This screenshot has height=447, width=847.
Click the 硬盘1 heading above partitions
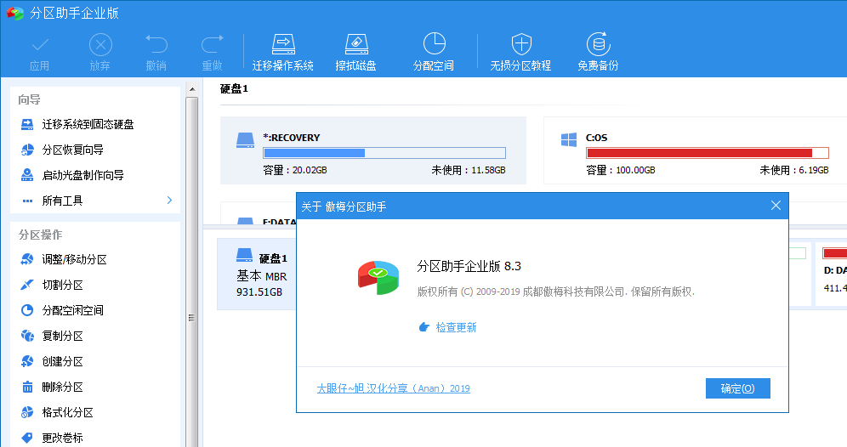pos(234,89)
